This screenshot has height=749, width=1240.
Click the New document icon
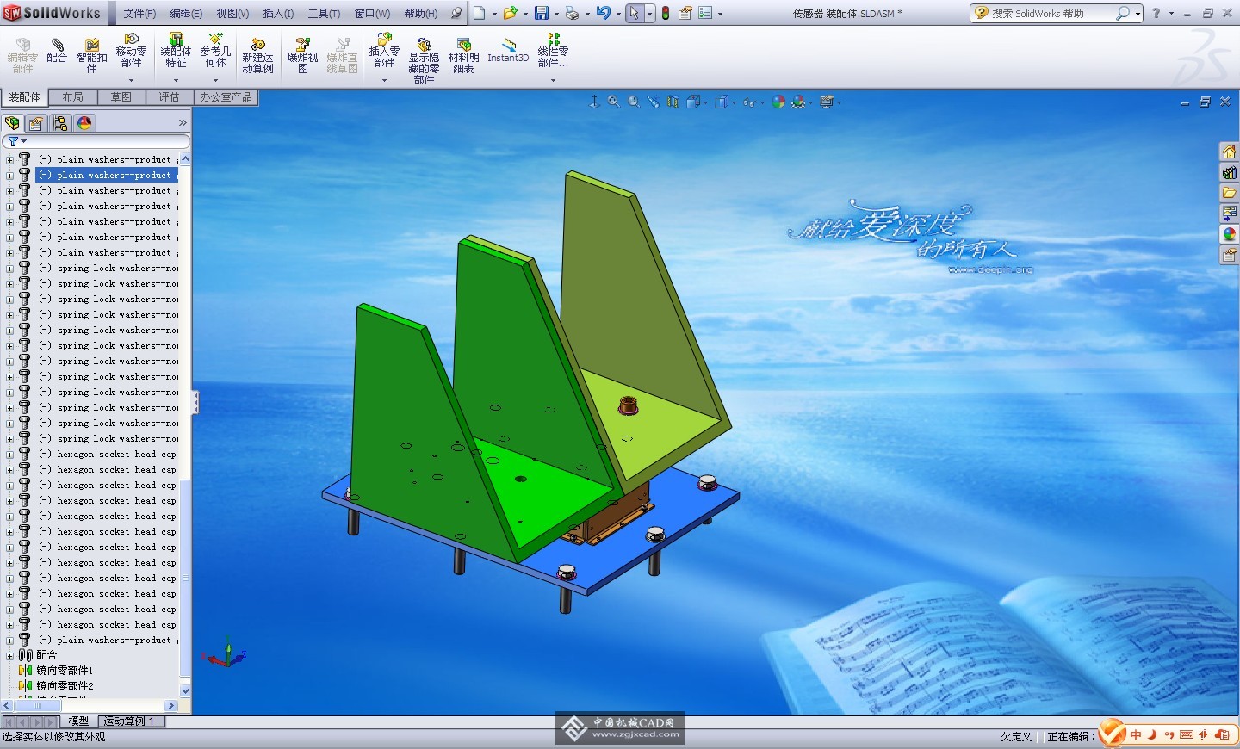[x=480, y=13]
